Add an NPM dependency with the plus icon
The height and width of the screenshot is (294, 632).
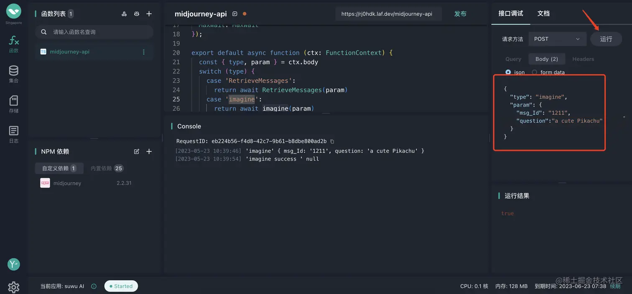(149, 151)
